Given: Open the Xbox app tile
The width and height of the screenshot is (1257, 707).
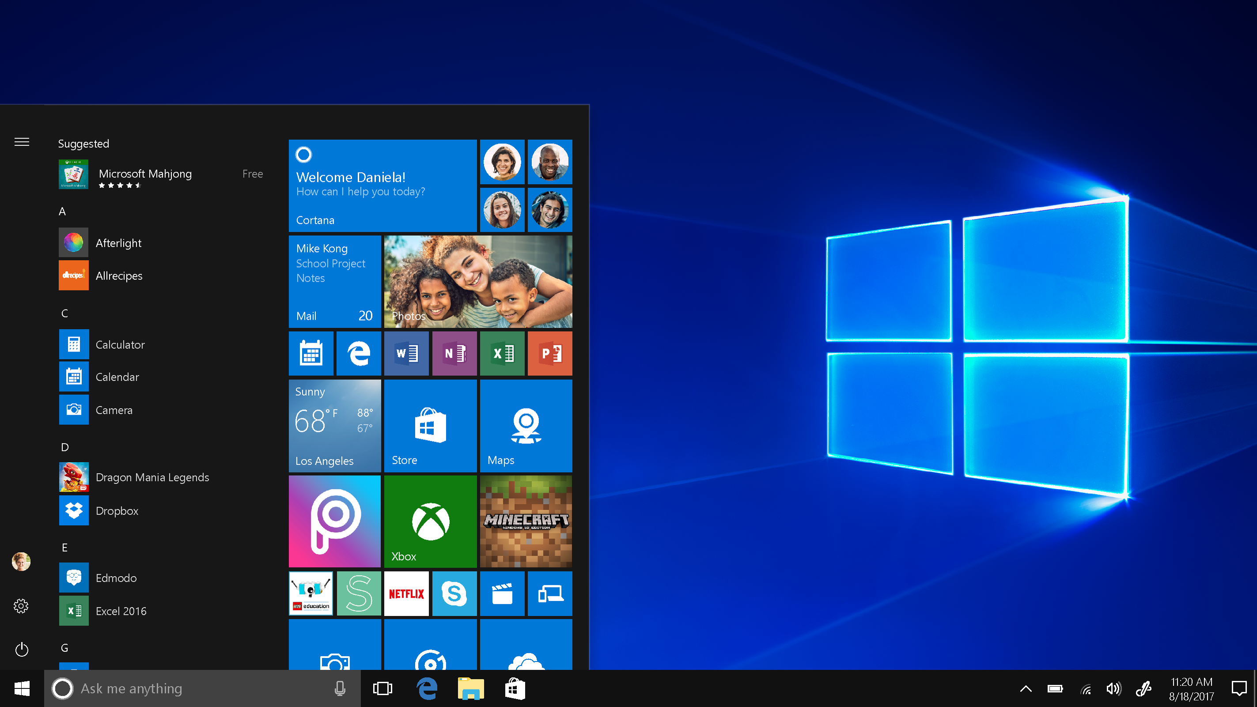Looking at the screenshot, I should click(x=430, y=520).
